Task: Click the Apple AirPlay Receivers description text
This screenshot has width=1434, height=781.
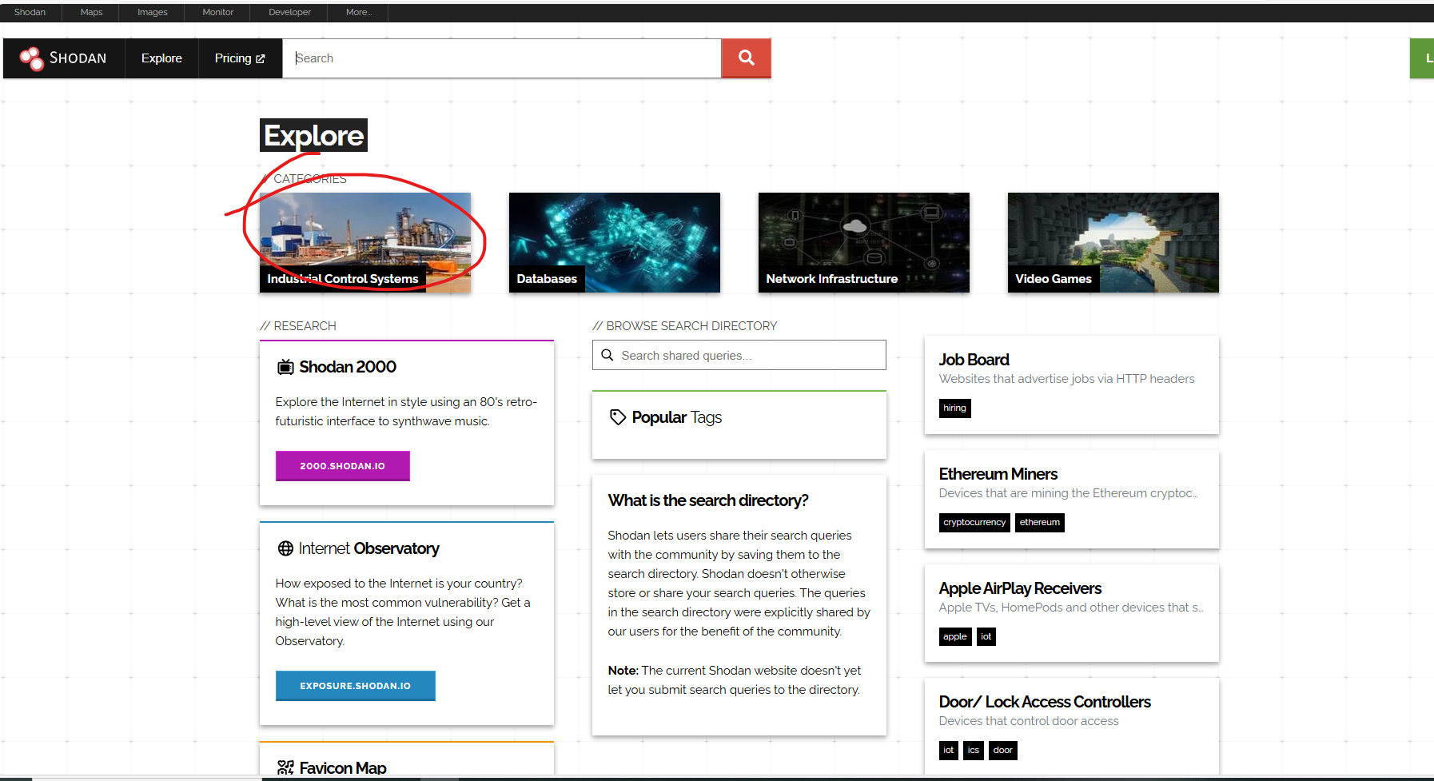Action: click(1071, 608)
